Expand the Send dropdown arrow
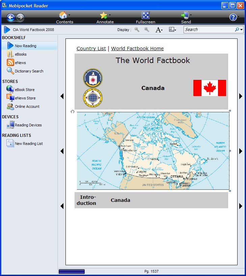The width and height of the screenshot is (246, 276). point(191,15)
